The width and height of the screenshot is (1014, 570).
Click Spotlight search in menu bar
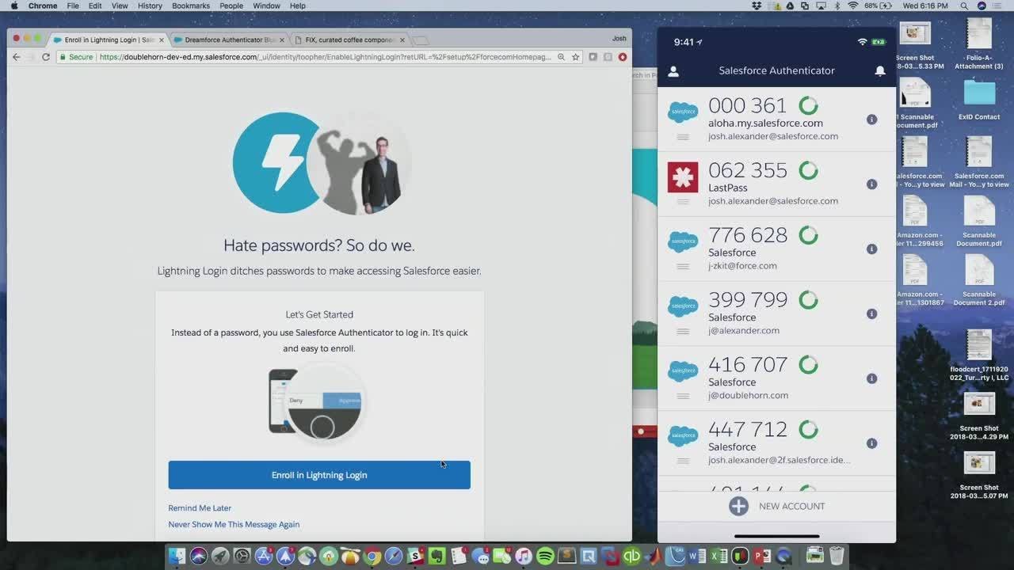(x=964, y=6)
